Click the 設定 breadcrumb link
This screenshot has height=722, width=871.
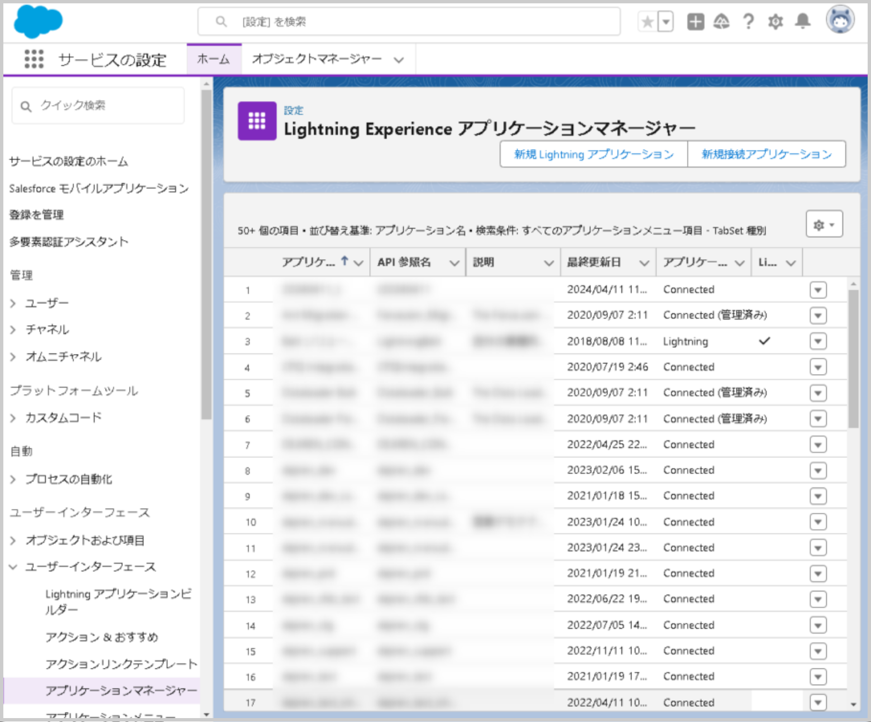coord(294,111)
